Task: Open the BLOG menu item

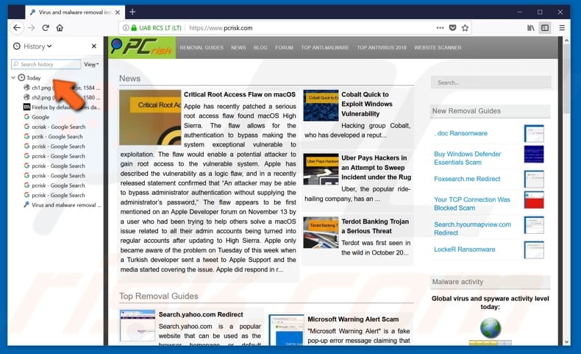Action: (260, 47)
